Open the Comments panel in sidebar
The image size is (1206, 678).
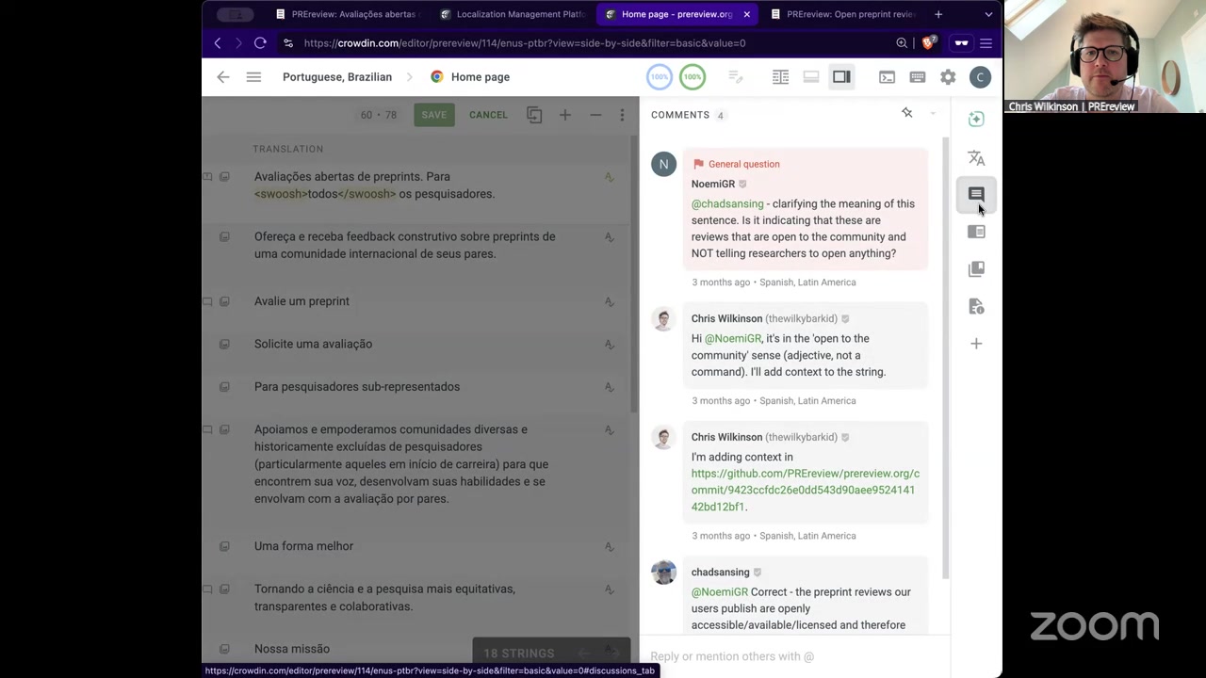pyautogui.click(x=976, y=194)
